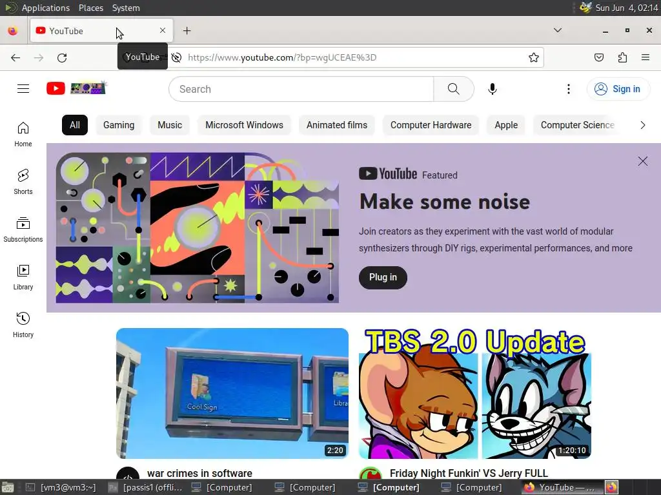
Task: Select the Apple filter chip
Action: (506, 125)
